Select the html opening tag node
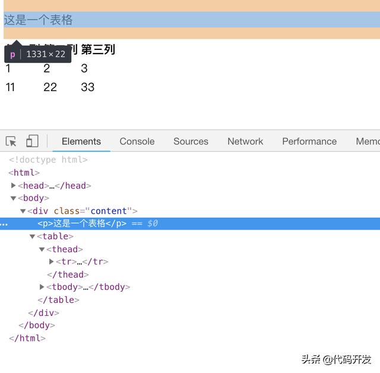The width and height of the screenshot is (380, 373). [24, 173]
